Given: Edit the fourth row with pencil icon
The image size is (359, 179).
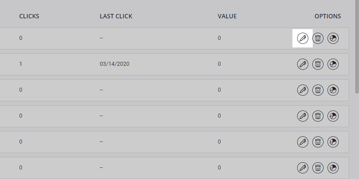Looking at the screenshot, I should [x=303, y=116].
